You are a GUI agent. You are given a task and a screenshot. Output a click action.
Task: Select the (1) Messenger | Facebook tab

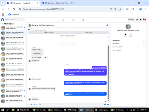22,3
